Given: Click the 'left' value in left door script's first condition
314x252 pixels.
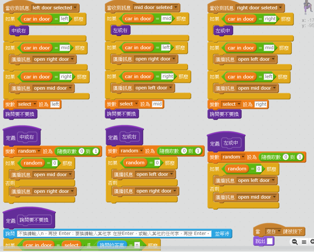Looking at the screenshot, I should point(64,19).
